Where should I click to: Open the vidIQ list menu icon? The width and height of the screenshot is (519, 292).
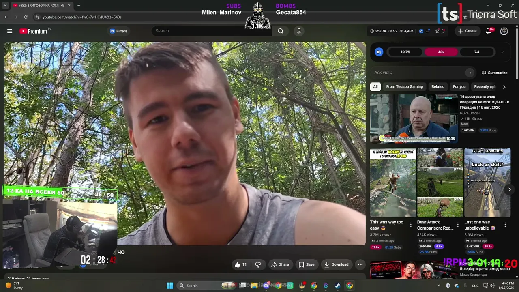click(x=428, y=31)
